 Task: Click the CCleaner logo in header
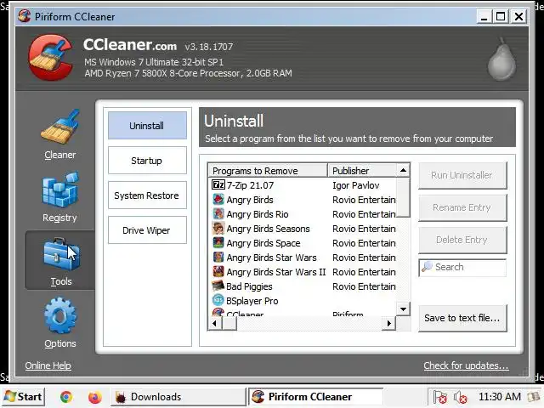(x=51, y=57)
